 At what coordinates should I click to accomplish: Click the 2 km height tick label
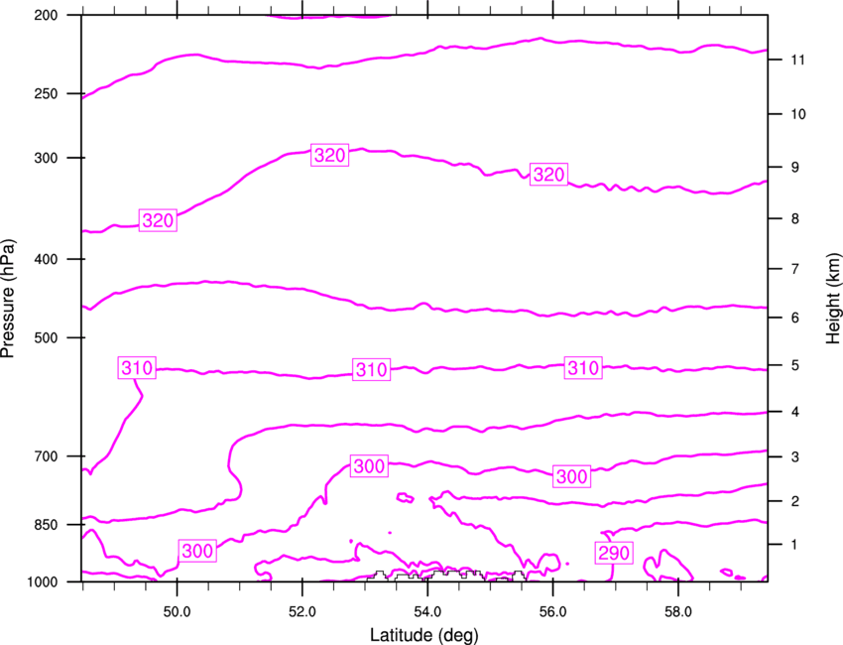795,501
